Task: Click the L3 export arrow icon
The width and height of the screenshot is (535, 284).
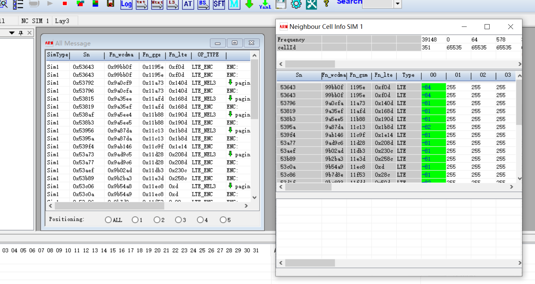Action: 172,4
